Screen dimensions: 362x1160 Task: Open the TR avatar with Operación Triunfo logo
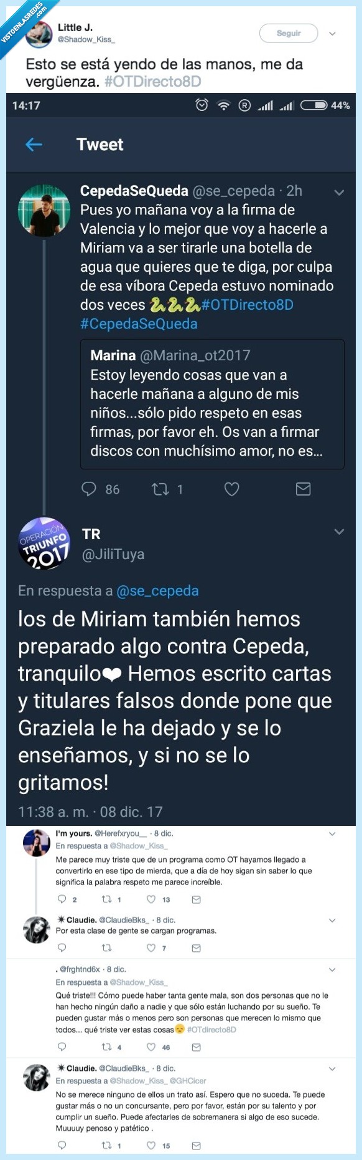pos(47,544)
